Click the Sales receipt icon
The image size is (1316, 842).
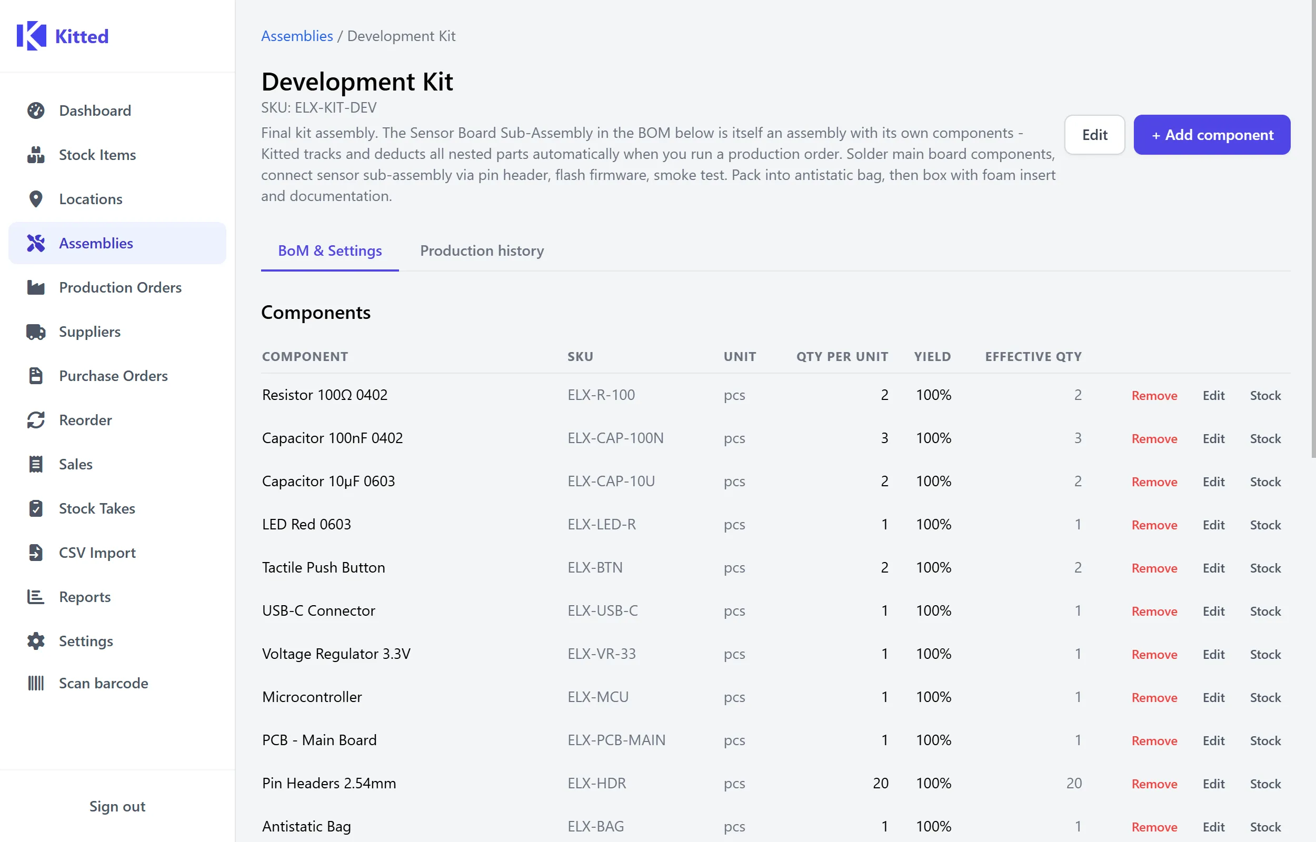[x=36, y=464]
